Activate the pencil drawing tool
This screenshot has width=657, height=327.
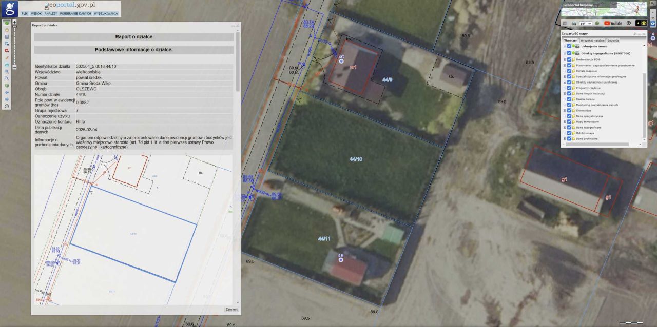pos(7,58)
